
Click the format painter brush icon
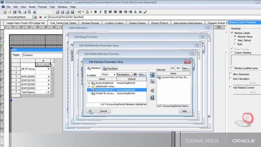(x=145, y=12)
